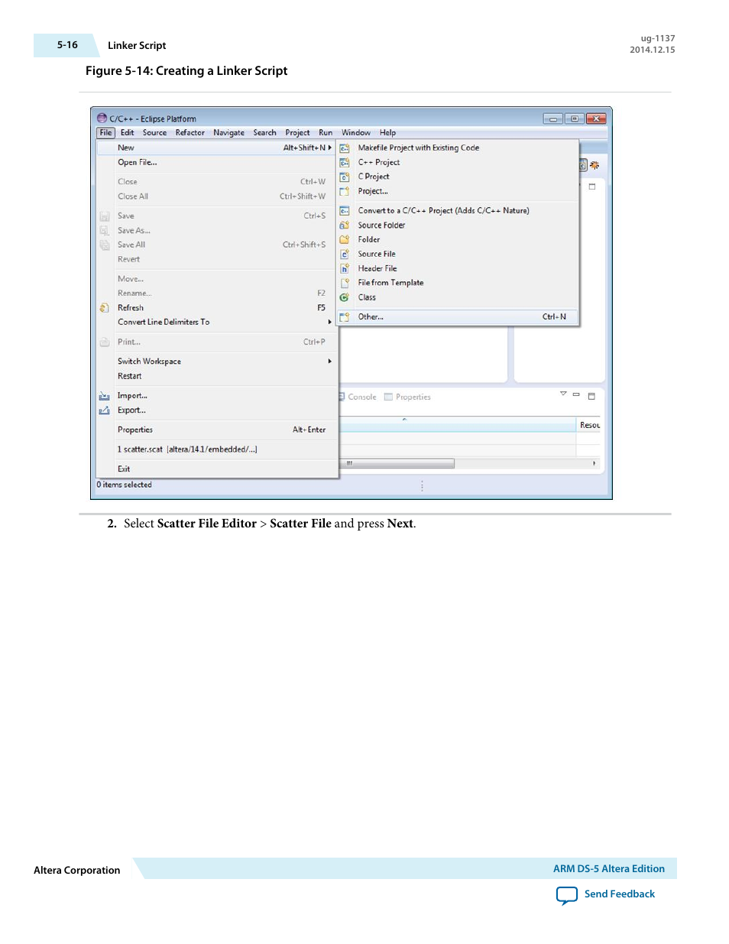Open the Window menu
The image size is (729, 944).
[x=356, y=133]
